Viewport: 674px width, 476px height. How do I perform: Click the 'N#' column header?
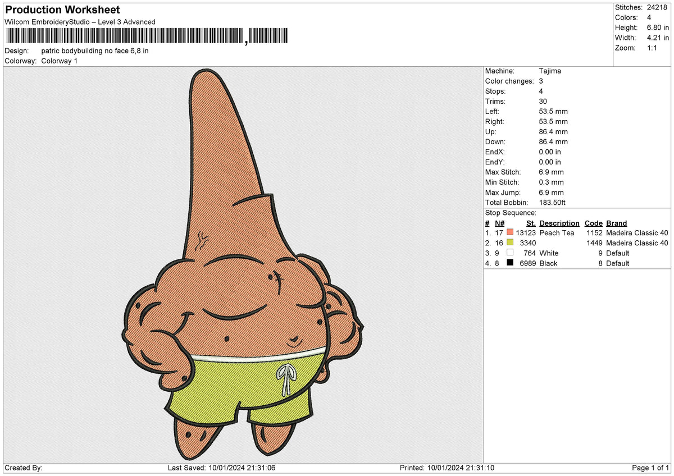(x=500, y=223)
